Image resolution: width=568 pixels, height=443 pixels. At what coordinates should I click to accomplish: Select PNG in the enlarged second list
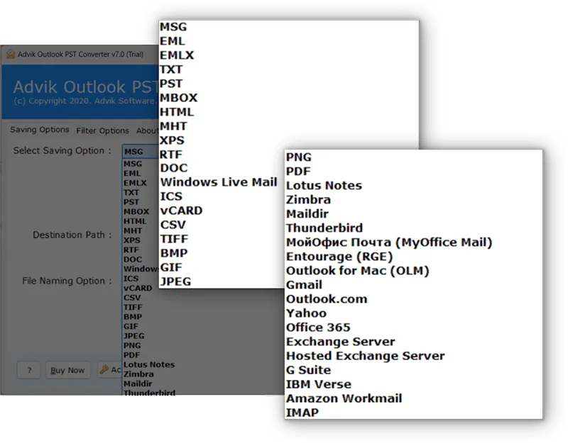[298, 157]
